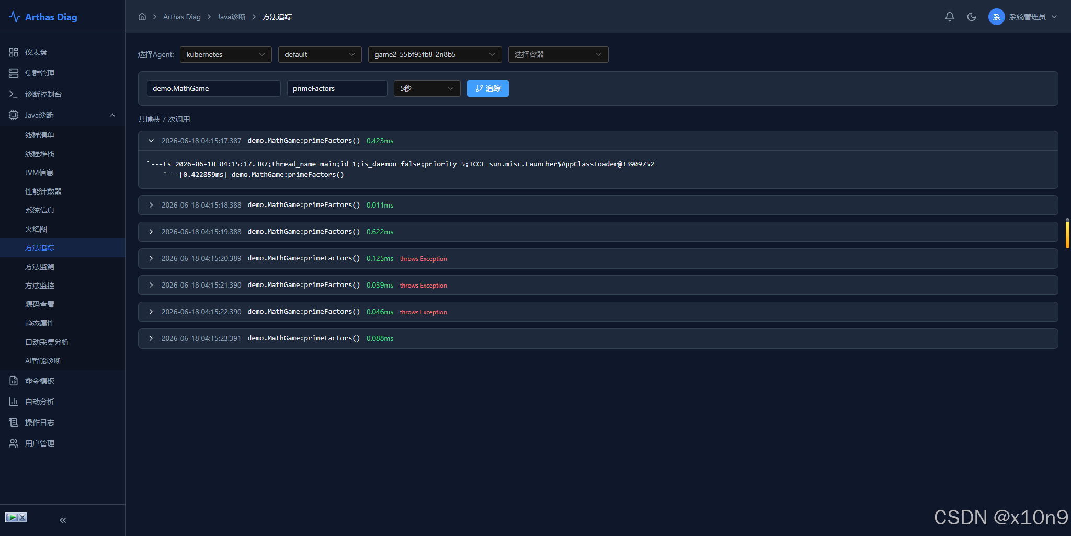The width and height of the screenshot is (1071, 536).
Task: Click the 用户管理 users icon
Action: pos(14,443)
